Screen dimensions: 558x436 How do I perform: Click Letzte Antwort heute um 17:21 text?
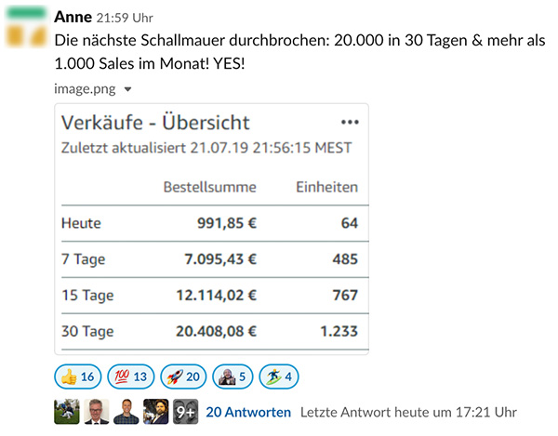click(x=408, y=412)
